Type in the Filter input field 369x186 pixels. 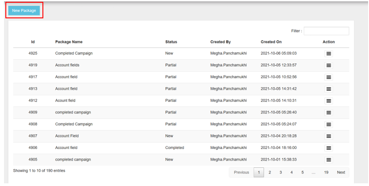(326, 31)
